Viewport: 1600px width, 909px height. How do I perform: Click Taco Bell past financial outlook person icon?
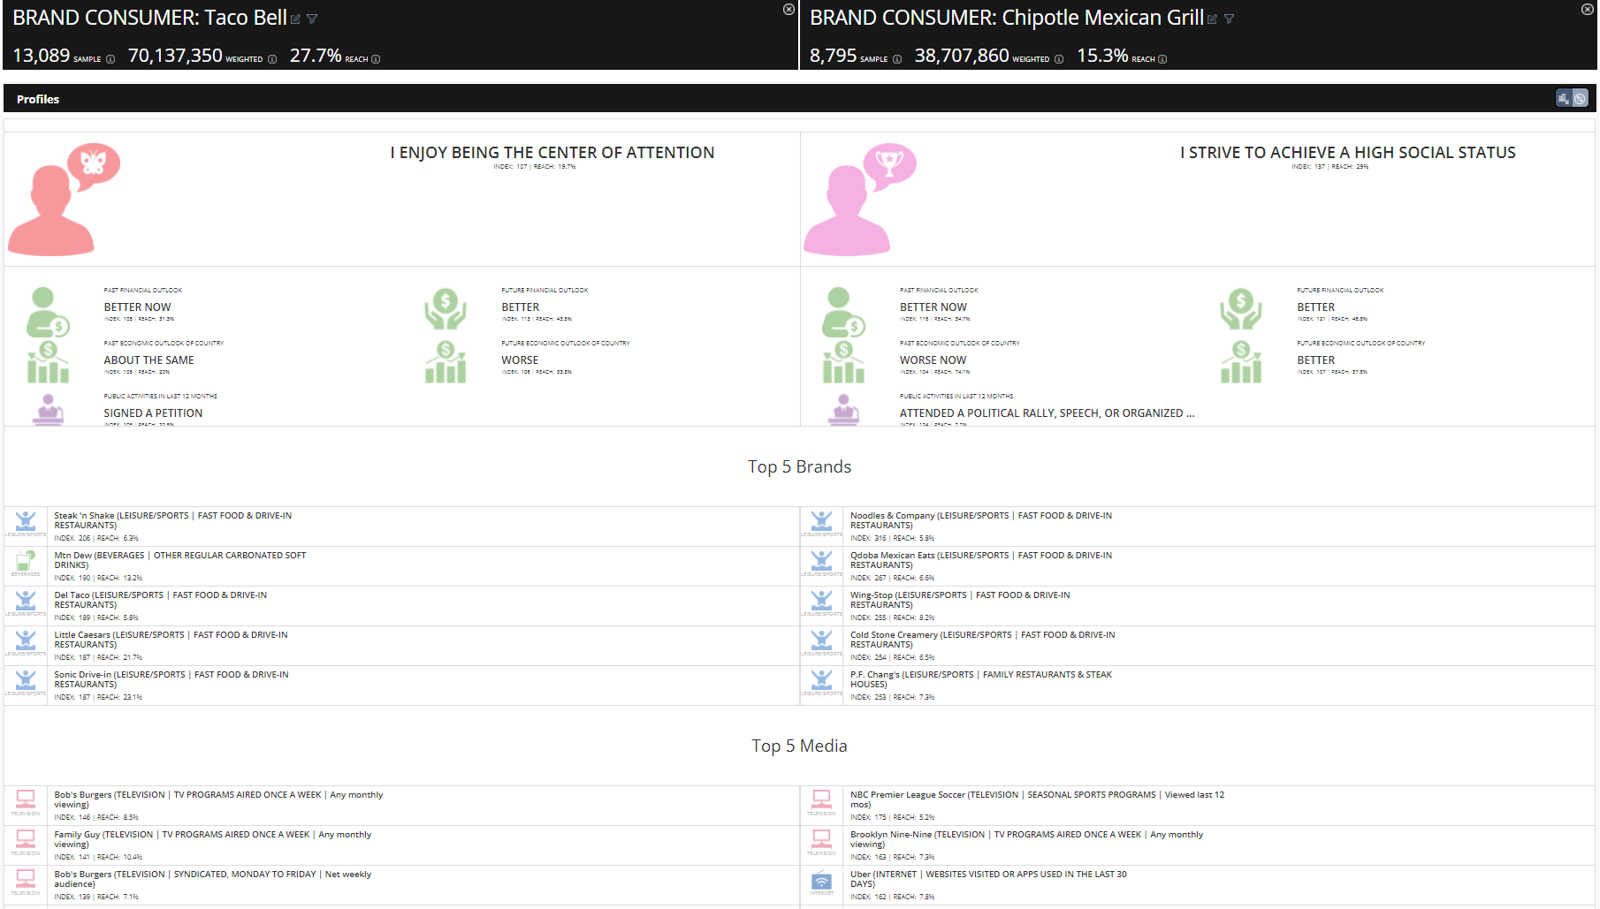tap(48, 313)
